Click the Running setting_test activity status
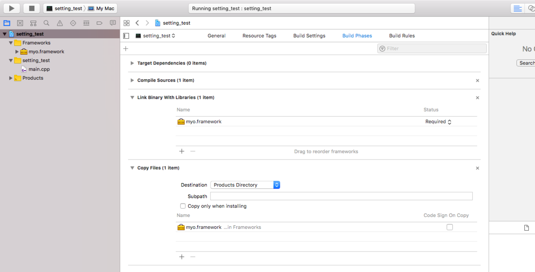Viewport: 535px width, 272px height. [301, 8]
